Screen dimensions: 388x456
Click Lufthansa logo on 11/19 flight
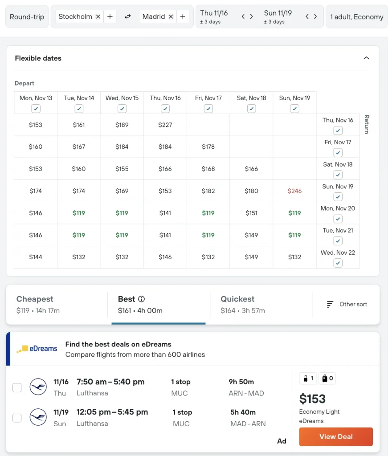tap(38, 417)
